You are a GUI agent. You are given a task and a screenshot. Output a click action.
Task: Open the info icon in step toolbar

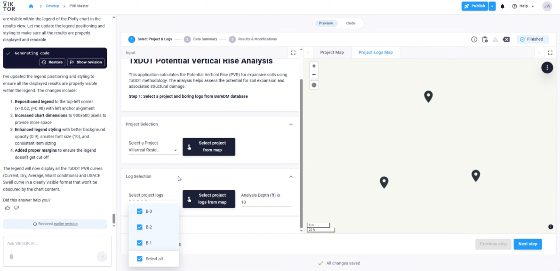pos(474,39)
